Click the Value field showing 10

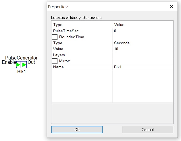click(143, 49)
